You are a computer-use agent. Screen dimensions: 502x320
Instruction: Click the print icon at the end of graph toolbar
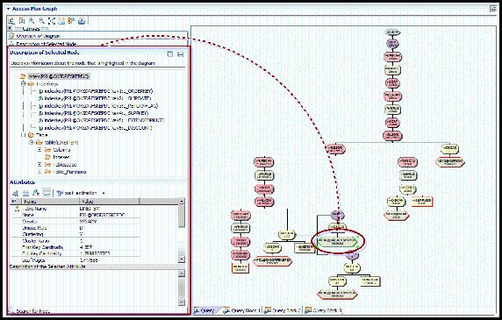pyautogui.click(x=82, y=21)
